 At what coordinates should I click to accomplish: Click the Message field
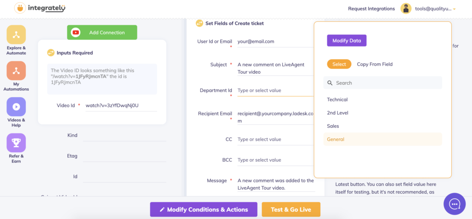coord(277,184)
